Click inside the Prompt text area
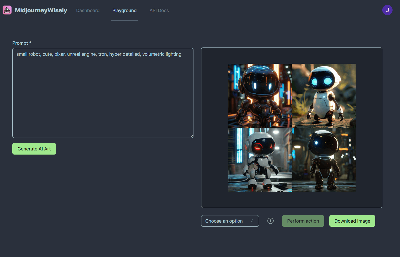Image resolution: width=400 pixels, height=257 pixels. point(103,92)
